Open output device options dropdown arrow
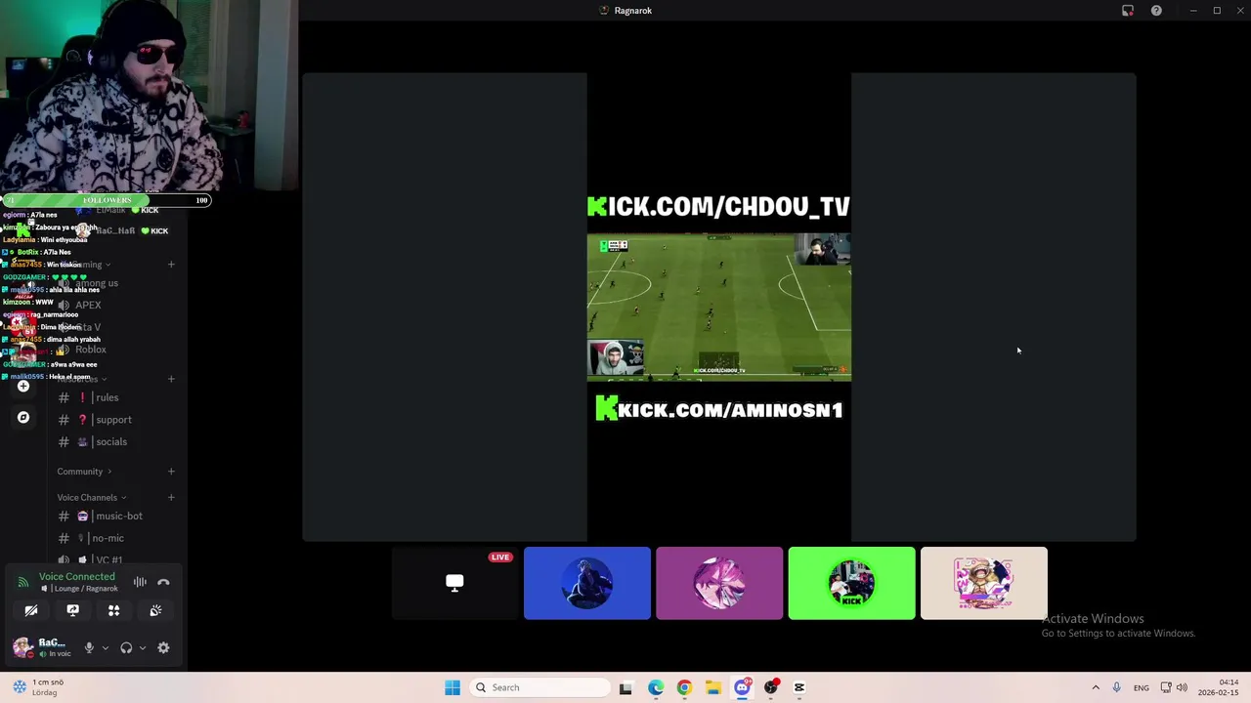 [142, 647]
